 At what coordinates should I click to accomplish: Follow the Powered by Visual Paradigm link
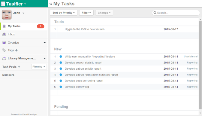[24, 114]
